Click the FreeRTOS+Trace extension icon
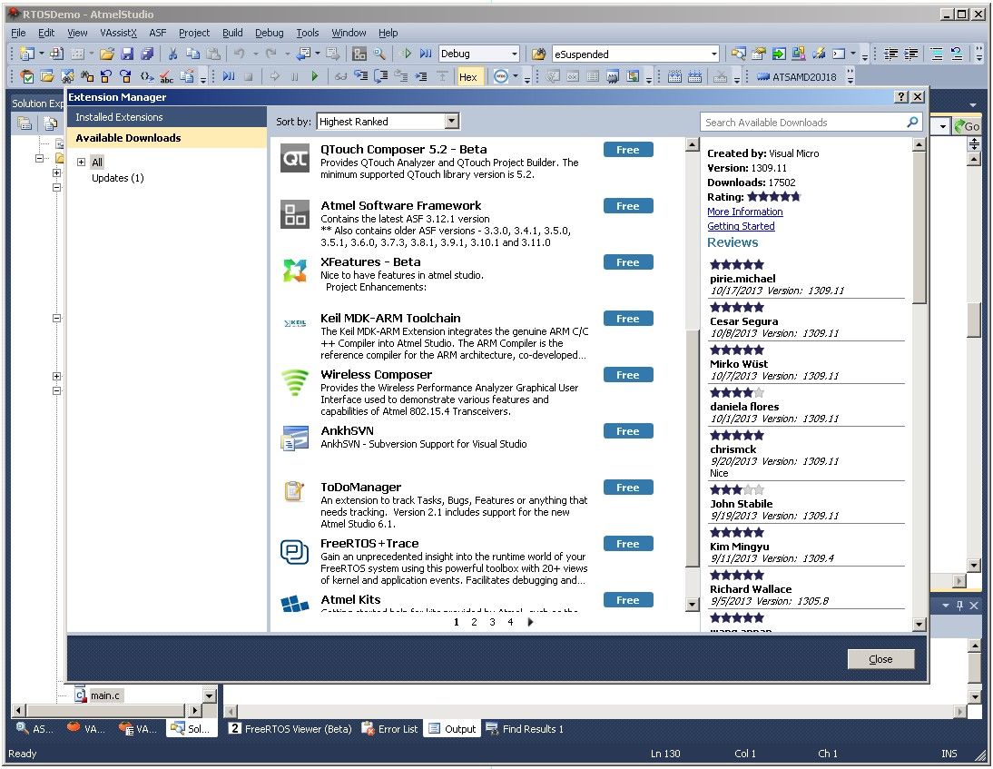Screen dimensions: 993x769 [295, 551]
